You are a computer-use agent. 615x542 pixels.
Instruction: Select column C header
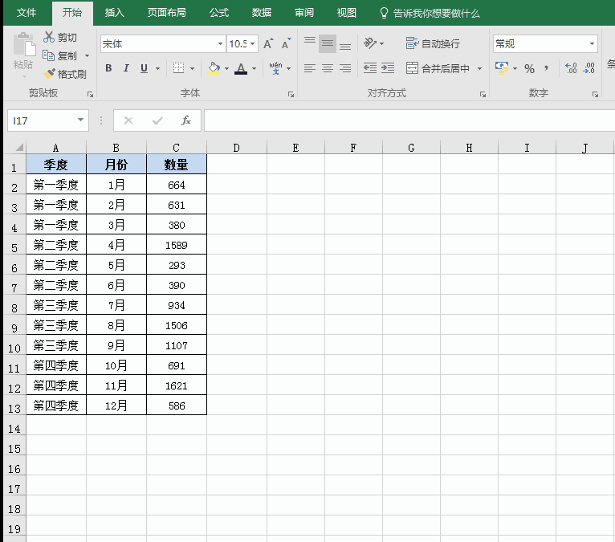click(x=176, y=148)
